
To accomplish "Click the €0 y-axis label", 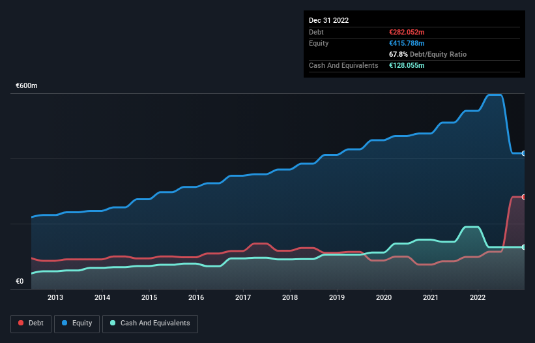I will point(20,281).
